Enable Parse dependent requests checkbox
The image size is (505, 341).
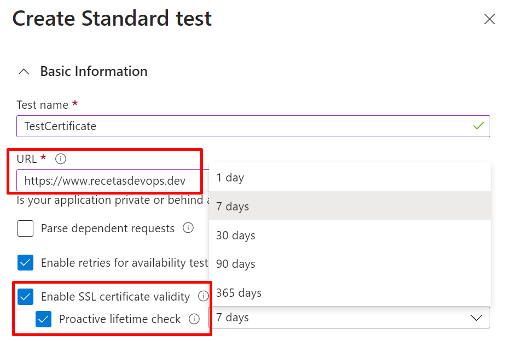pyautogui.click(x=26, y=228)
